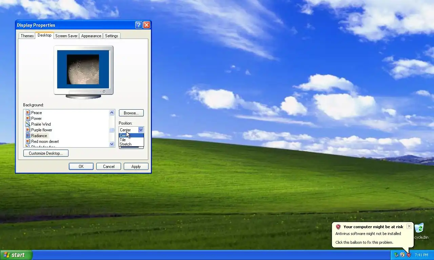Open Customize Desktop... dialog
The width and height of the screenshot is (434, 260).
(x=46, y=153)
